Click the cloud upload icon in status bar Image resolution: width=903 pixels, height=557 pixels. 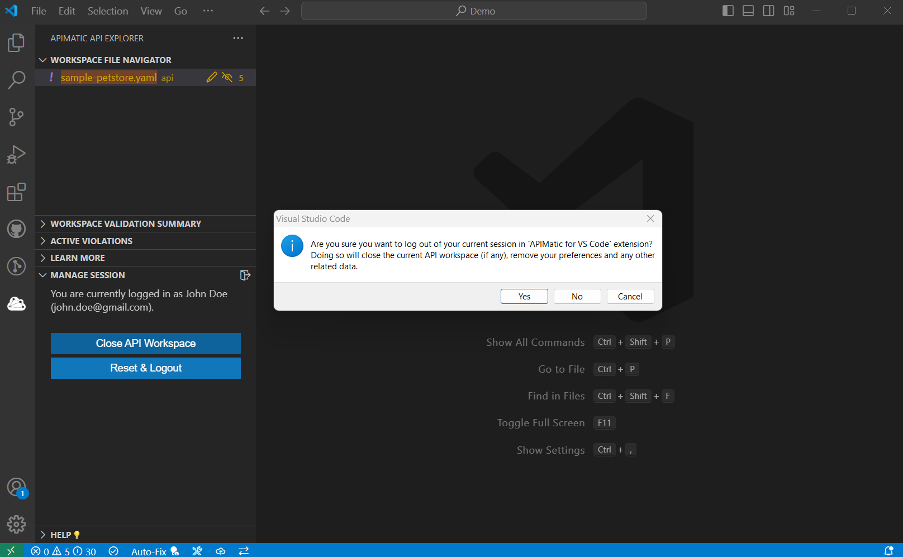[221, 551]
